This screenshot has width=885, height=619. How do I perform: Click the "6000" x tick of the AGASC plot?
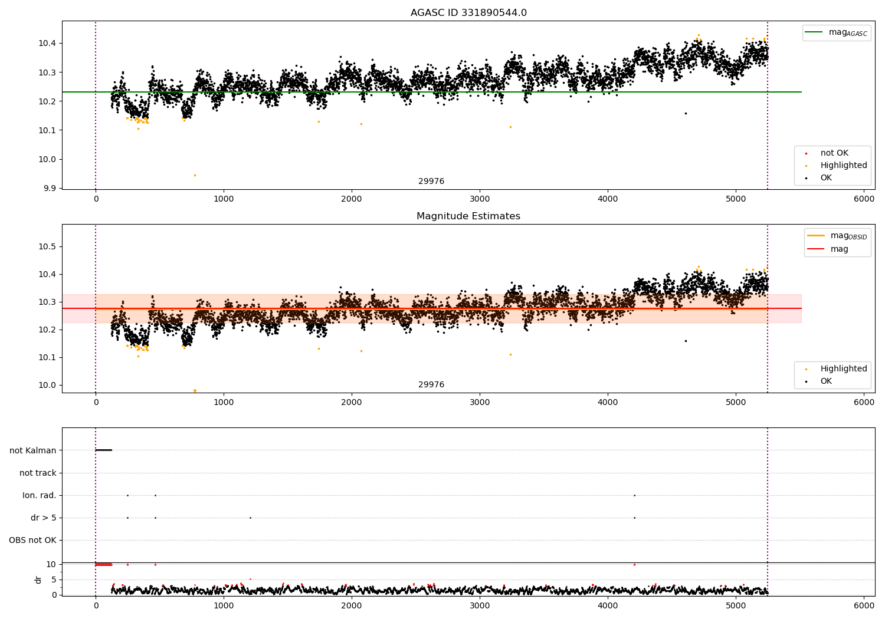(864, 199)
